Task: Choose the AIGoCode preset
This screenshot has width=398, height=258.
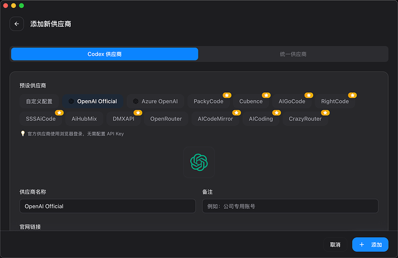Action: coord(292,101)
